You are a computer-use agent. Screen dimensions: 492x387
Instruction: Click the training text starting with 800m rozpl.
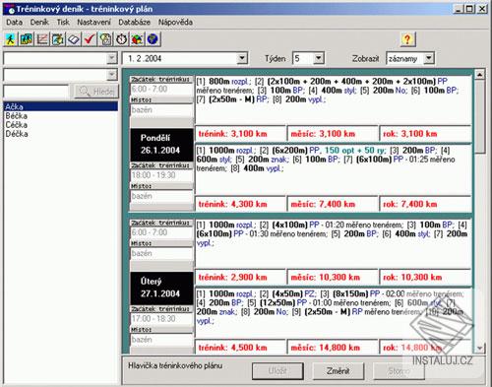point(334,99)
